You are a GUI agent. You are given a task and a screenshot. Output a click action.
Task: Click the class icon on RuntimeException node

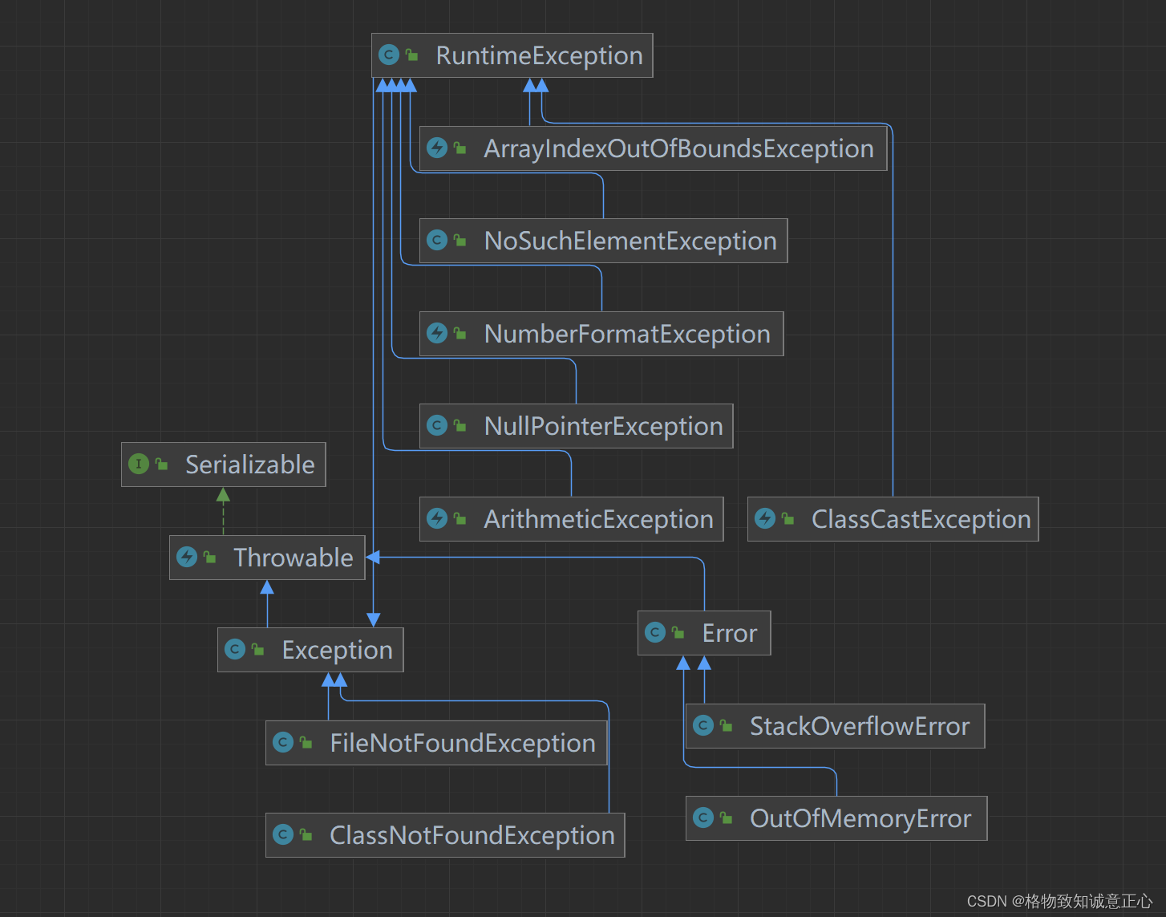(x=389, y=55)
